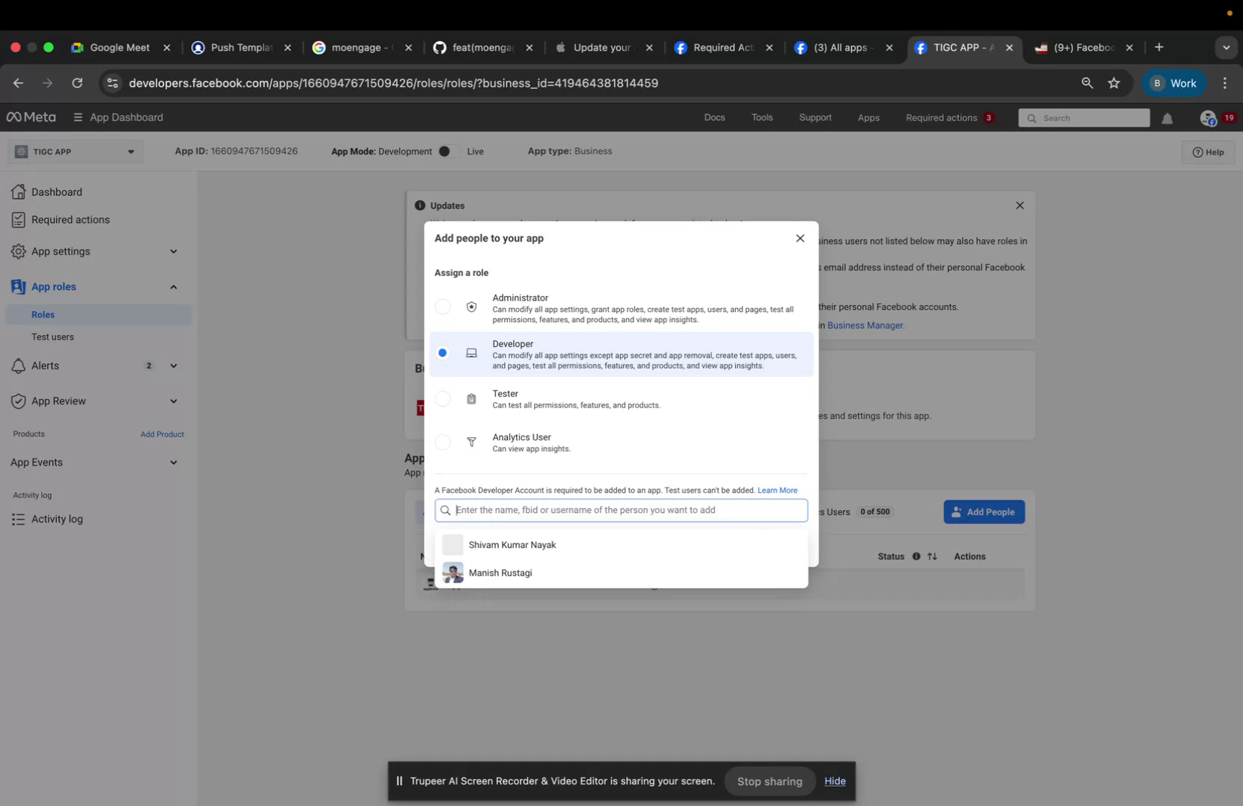Open Activity log via its list icon
This screenshot has width=1243, height=806.
coord(18,519)
